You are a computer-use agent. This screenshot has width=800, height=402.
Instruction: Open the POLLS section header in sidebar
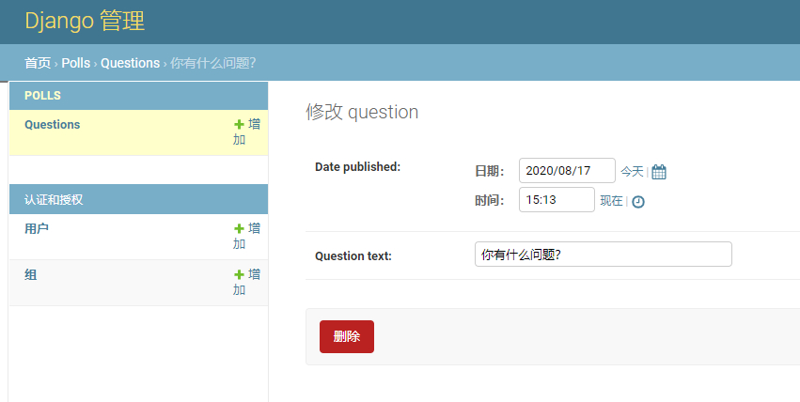pyautogui.click(x=43, y=95)
